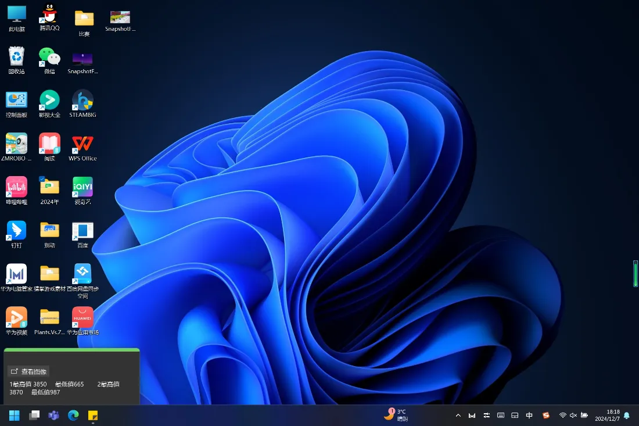The height and width of the screenshot is (426, 639).
Task: Open the yellow Sticky Notes taskbar app
Action: 93,416
